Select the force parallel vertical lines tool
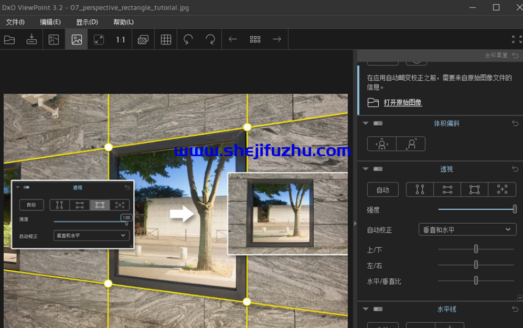Image resolution: width=523 pixels, height=328 pixels. coord(420,190)
